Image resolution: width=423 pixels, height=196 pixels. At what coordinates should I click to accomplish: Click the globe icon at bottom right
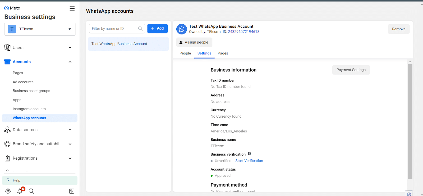[x=409, y=194]
